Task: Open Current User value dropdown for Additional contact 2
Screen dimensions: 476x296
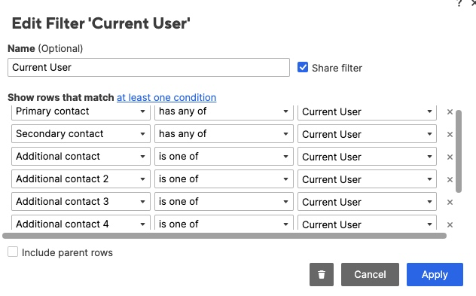Action: click(x=367, y=179)
